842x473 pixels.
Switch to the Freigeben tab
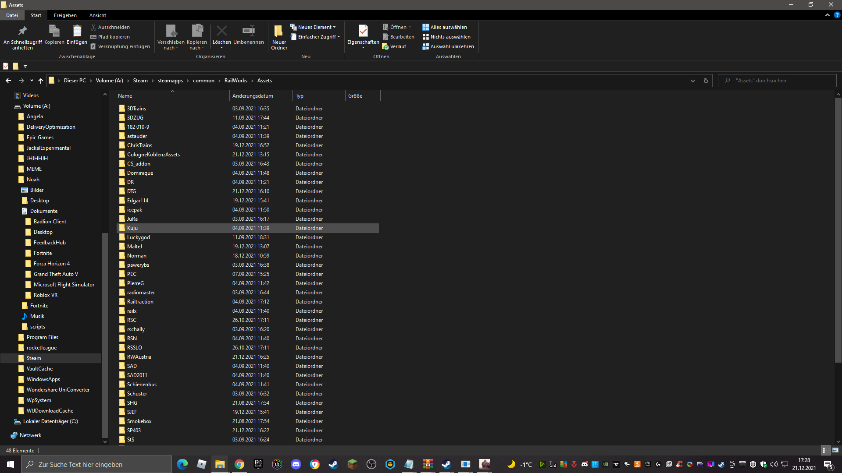65,15
